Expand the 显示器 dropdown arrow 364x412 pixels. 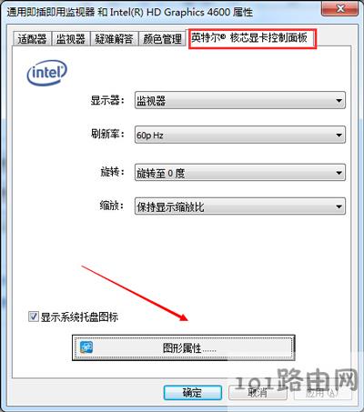point(339,100)
